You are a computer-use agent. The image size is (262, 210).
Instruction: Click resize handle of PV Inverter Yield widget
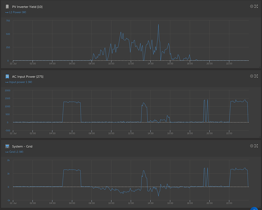coord(259,67)
